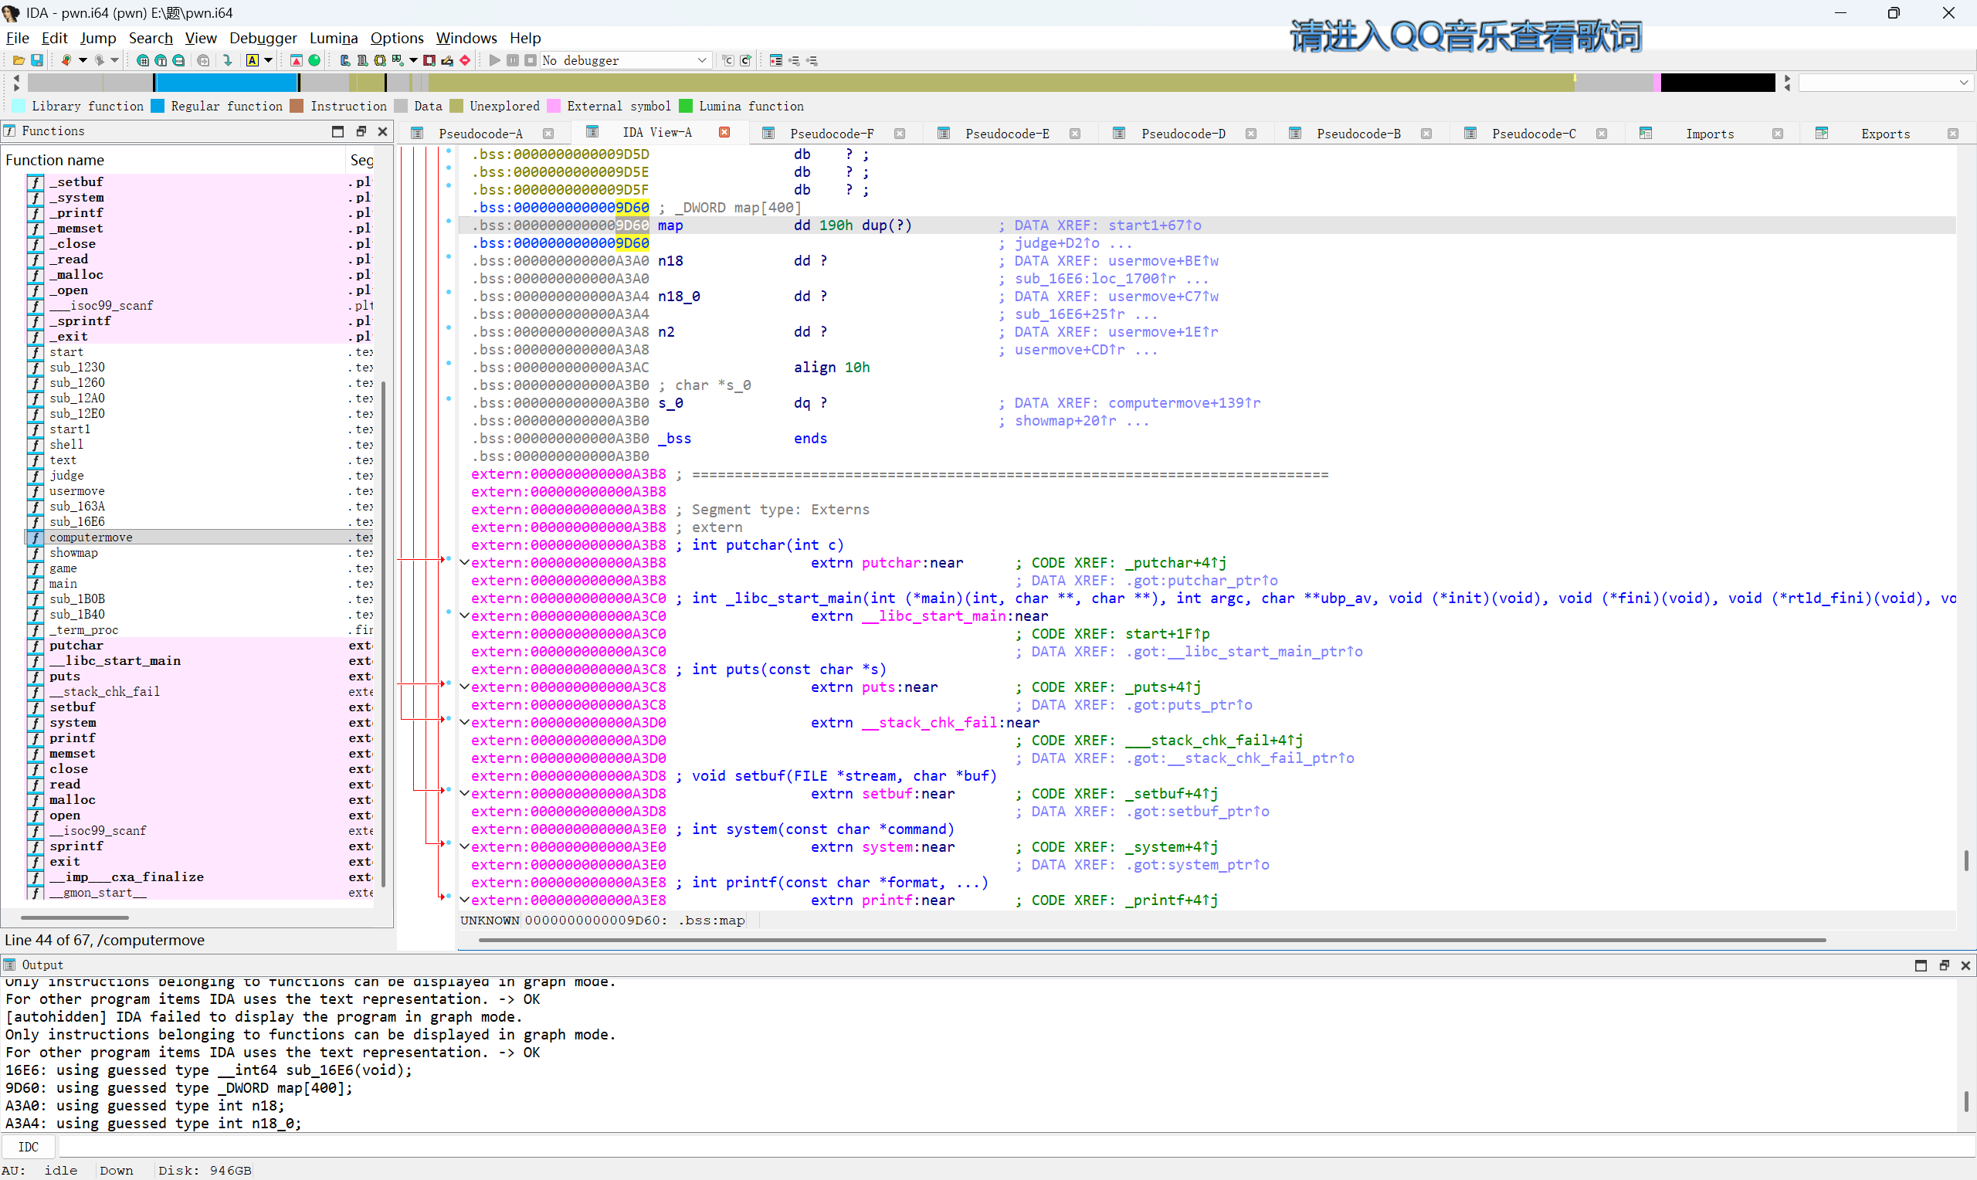Open the Imports tab
Viewport: 1977px width, 1180px height.
pyautogui.click(x=1708, y=134)
